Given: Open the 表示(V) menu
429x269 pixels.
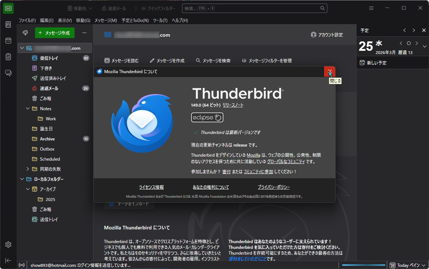Looking at the screenshot, I should [x=65, y=21].
